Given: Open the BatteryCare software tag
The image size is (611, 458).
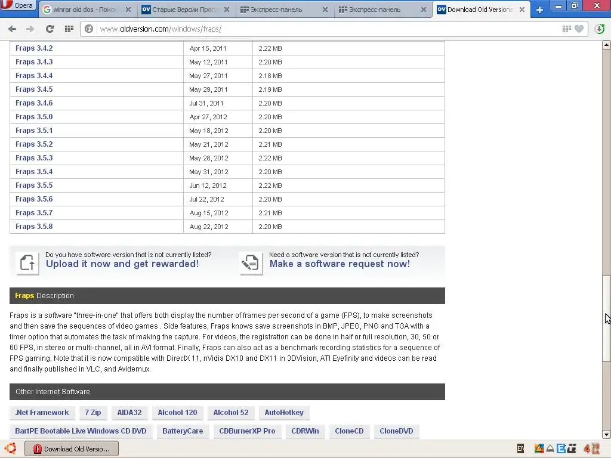Looking at the screenshot, I should click(x=183, y=431).
